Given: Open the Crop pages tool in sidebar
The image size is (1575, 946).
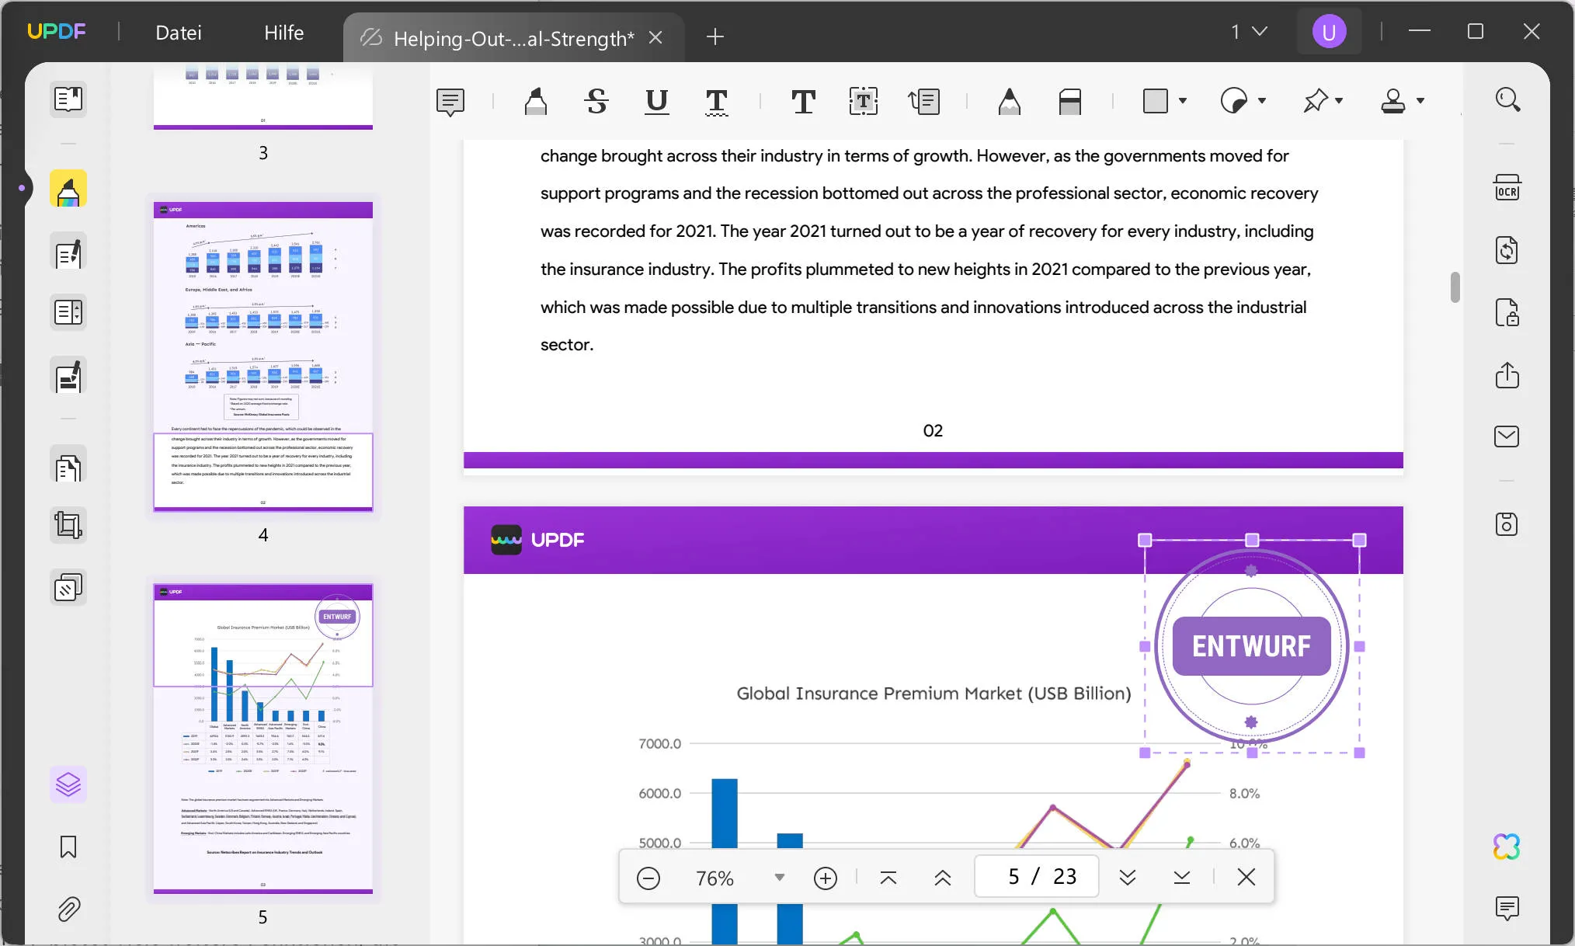Looking at the screenshot, I should (x=68, y=526).
